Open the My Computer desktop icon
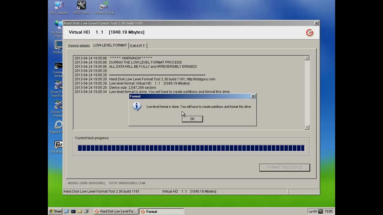 (x=59, y=7)
